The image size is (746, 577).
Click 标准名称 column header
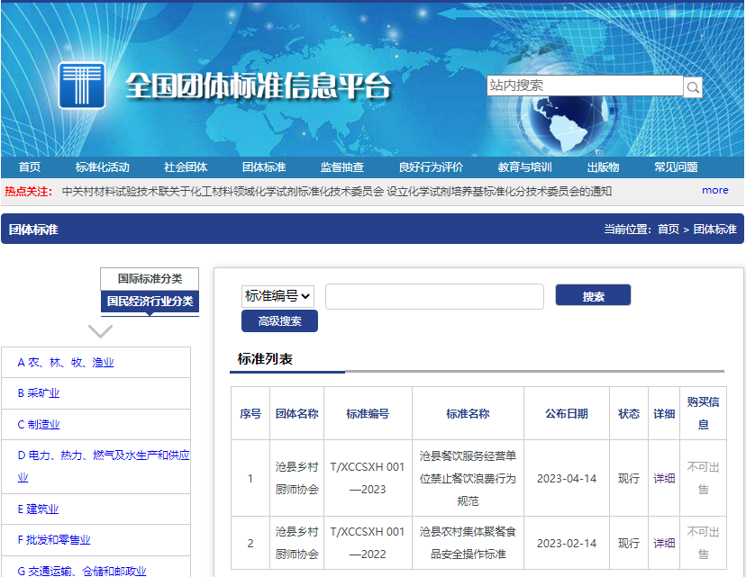click(x=468, y=414)
